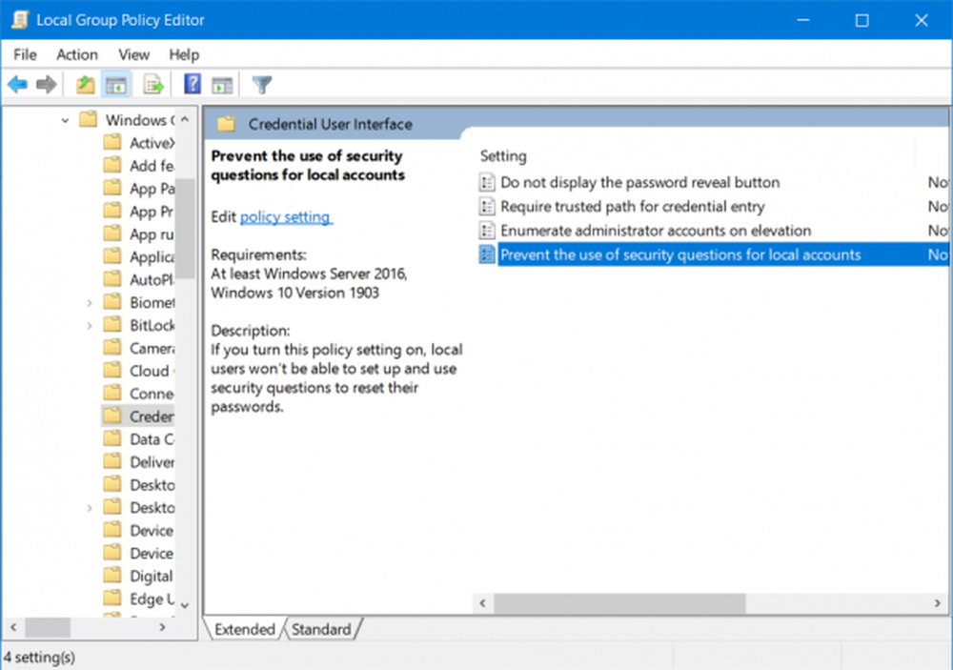
Task: Click the policy setting link
Action: 286,217
